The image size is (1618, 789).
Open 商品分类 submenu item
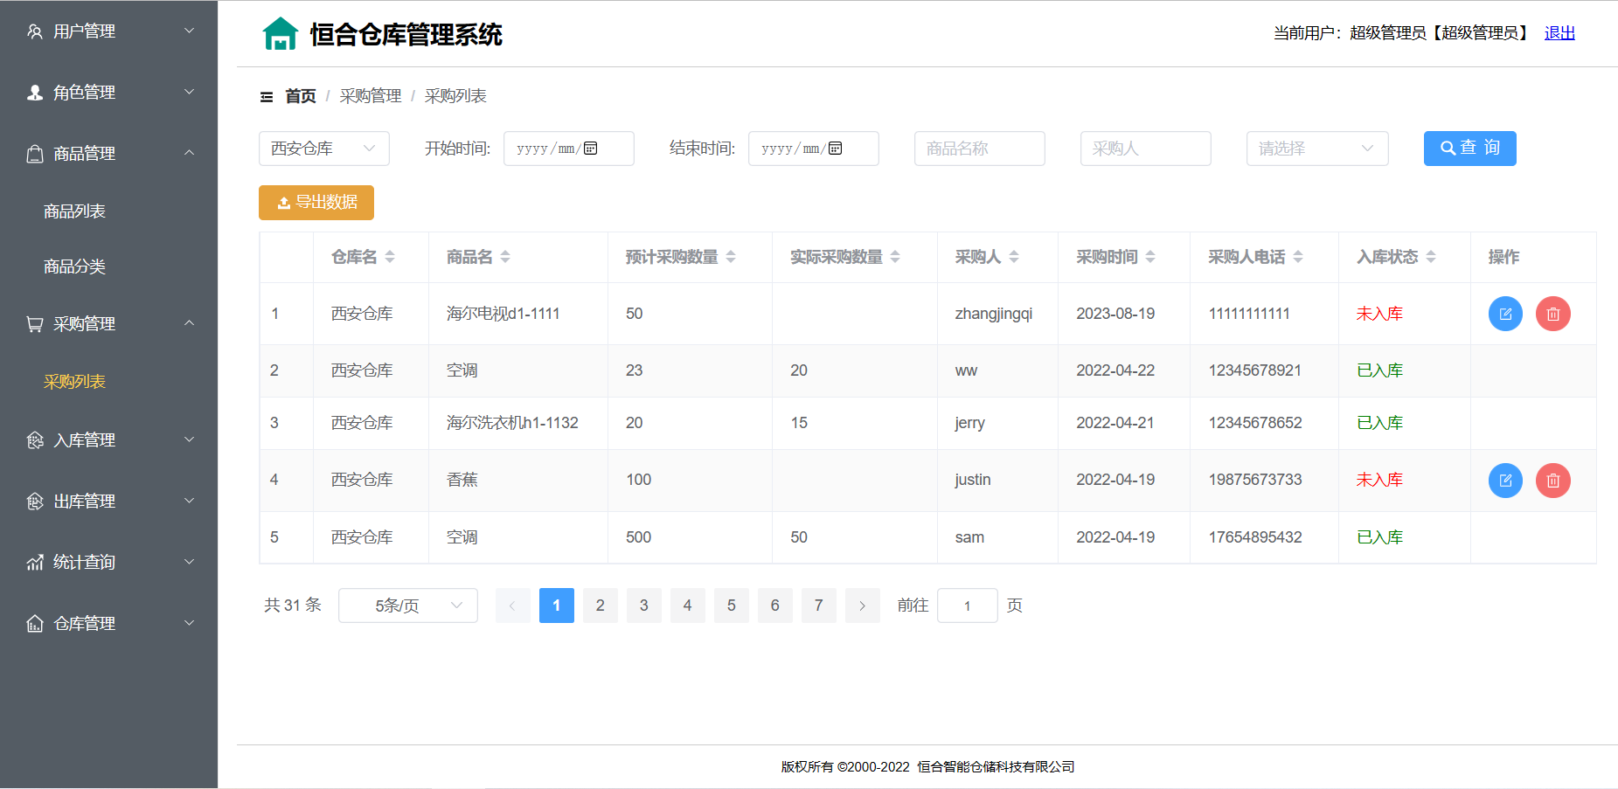click(x=74, y=266)
